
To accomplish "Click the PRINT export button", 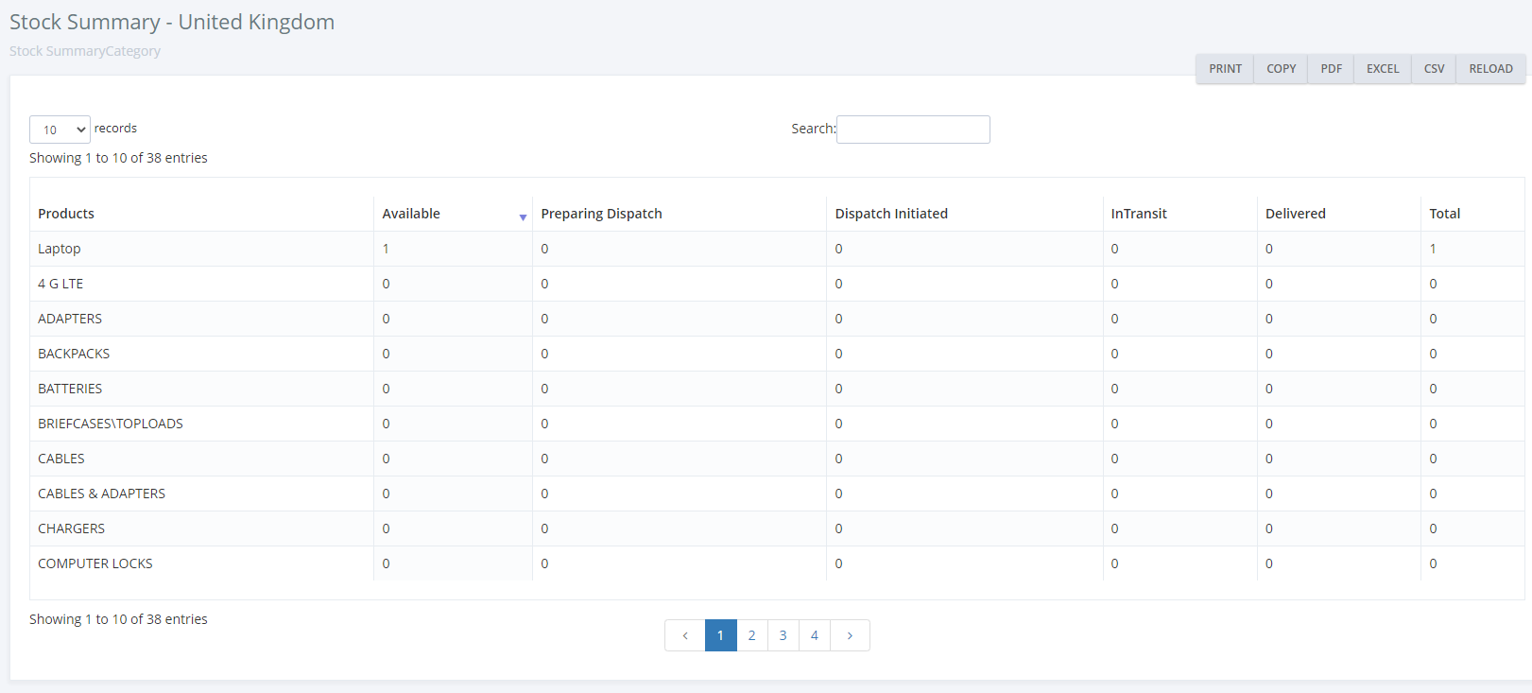I will (x=1225, y=69).
